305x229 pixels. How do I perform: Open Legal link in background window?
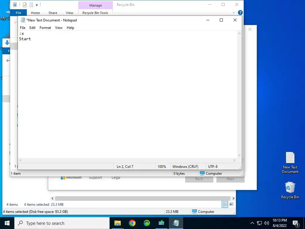click(116, 178)
